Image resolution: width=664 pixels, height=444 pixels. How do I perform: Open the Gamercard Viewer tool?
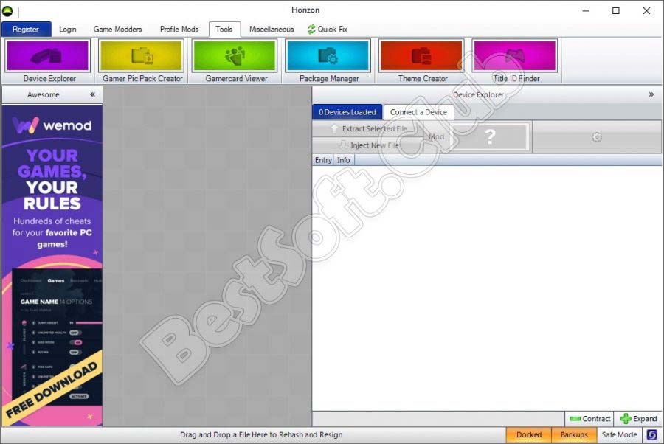tap(235, 56)
